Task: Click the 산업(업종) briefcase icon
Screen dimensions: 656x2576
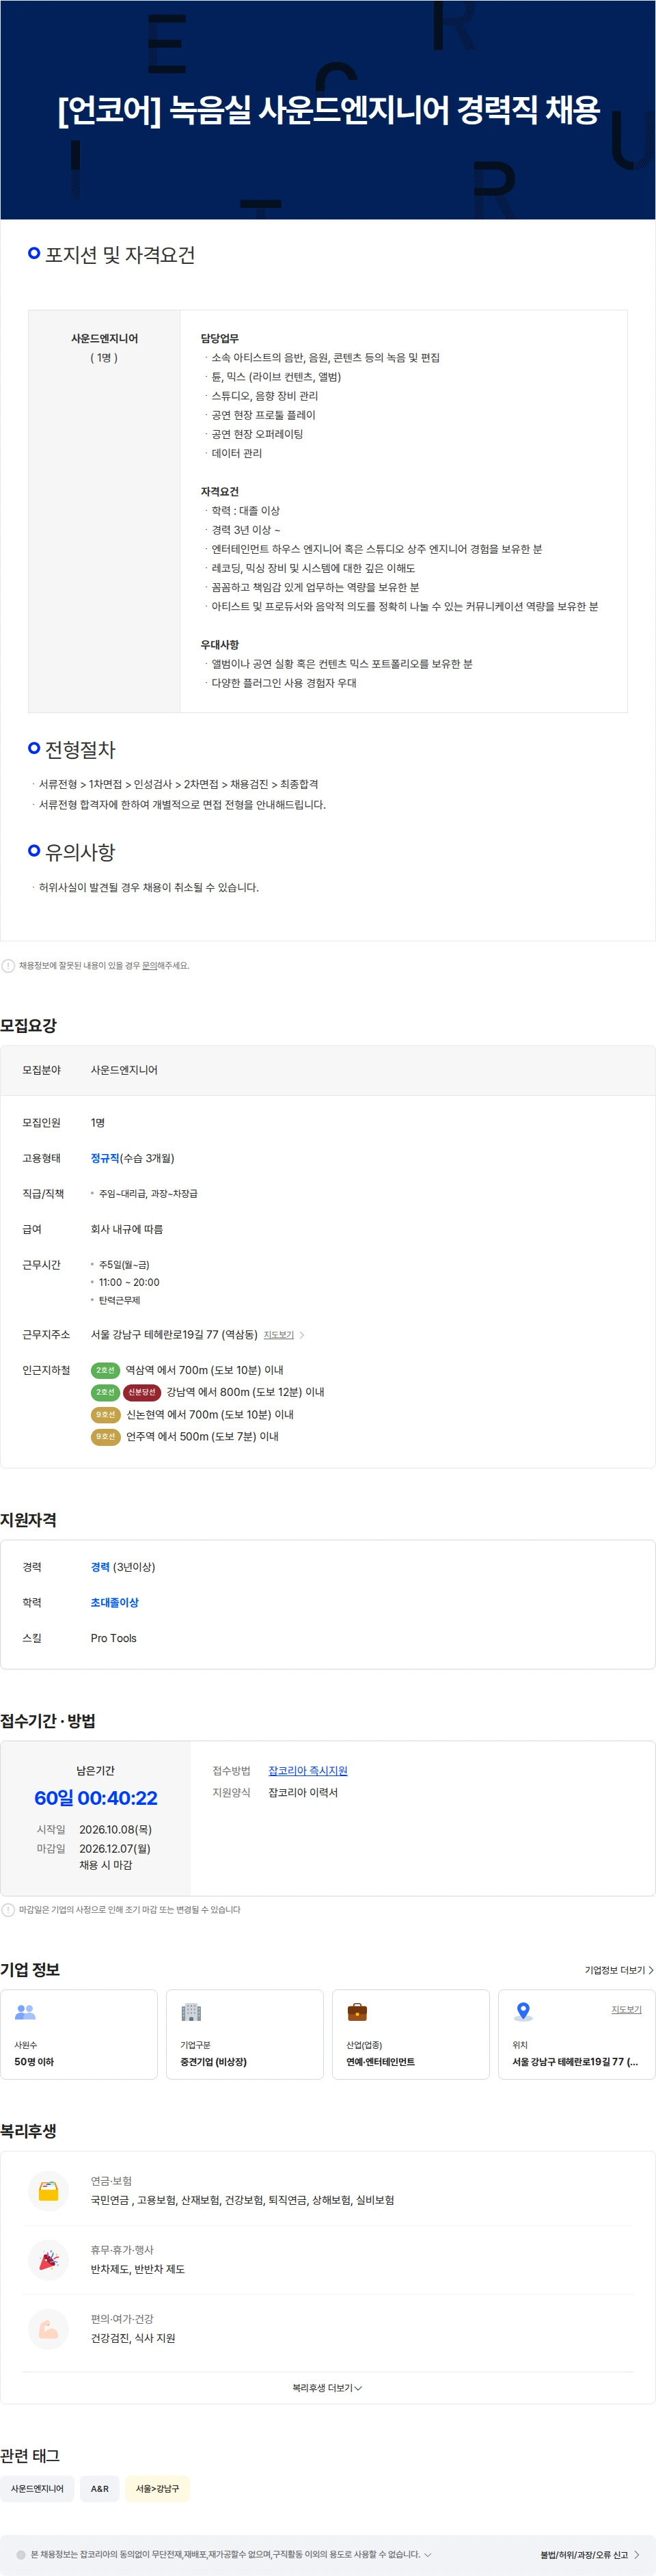Action: 357,2011
